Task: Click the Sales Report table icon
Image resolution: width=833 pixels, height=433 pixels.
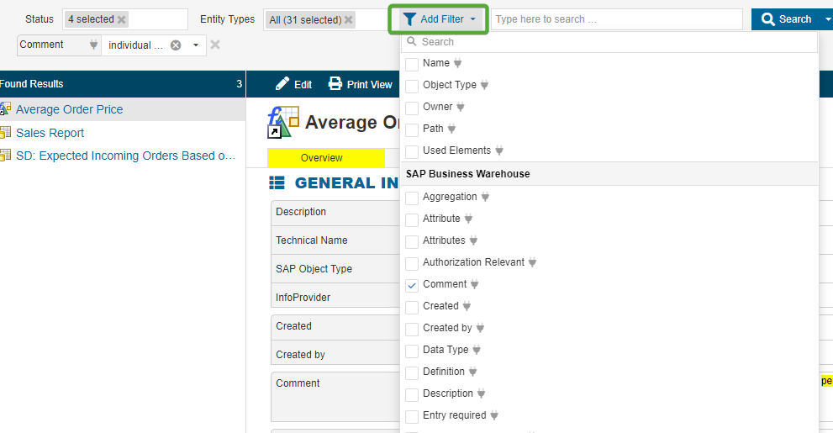Action: 5,133
